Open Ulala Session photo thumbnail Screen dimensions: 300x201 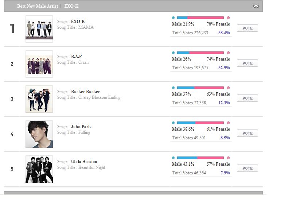click(x=39, y=169)
